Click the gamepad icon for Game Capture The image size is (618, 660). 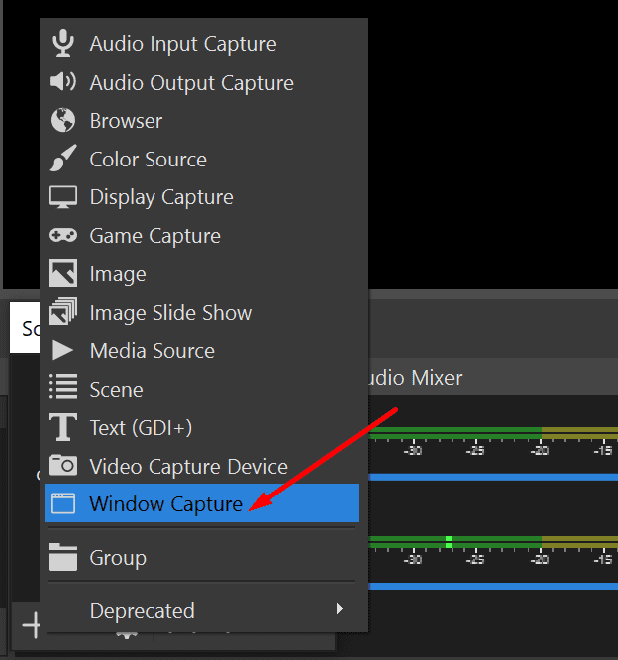tap(63, 235)
